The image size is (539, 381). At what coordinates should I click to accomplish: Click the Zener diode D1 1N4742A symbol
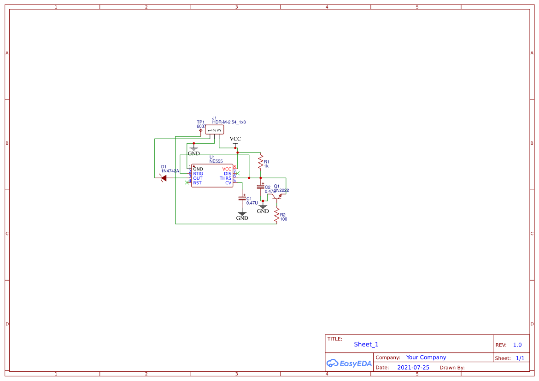(x=164, y=177)
